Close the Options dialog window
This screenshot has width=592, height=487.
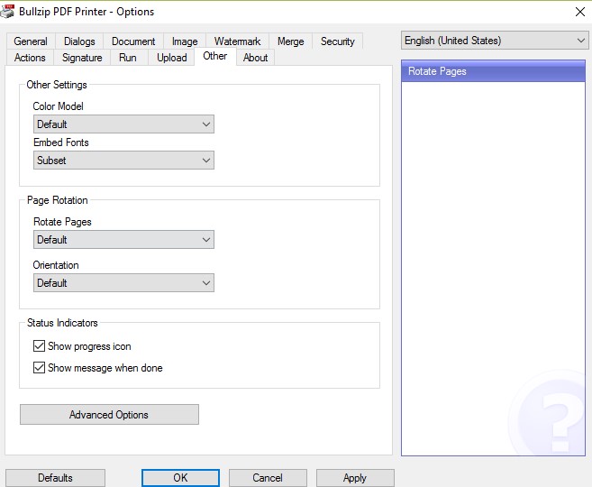click(580, 12)
